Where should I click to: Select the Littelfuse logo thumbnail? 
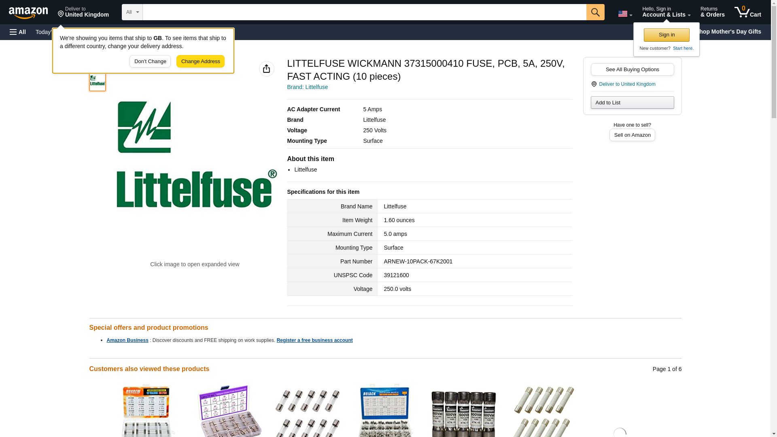pyautogui.click(x=97, y=81)
